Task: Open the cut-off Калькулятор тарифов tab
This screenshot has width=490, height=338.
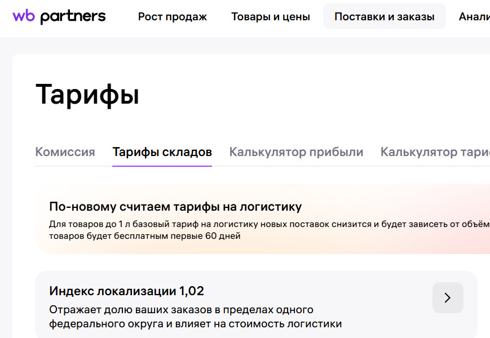Action: coord(435,152)
